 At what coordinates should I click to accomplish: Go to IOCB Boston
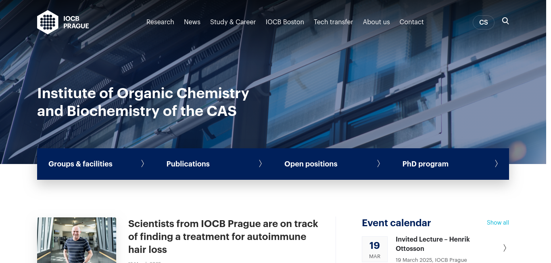pos(285,22)
